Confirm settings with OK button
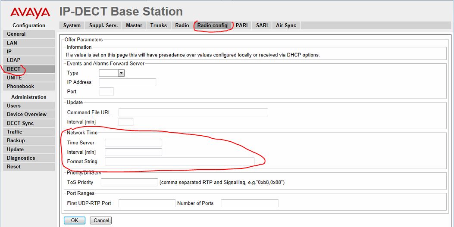Screen dimensions: 454x227 [75, 221]
